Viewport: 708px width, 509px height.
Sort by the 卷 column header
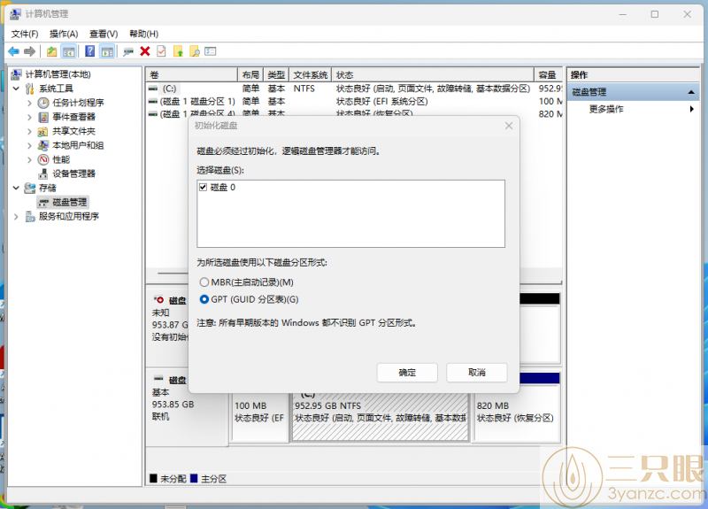(191, 74)
